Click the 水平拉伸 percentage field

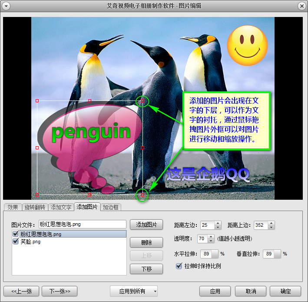(209, 254)
